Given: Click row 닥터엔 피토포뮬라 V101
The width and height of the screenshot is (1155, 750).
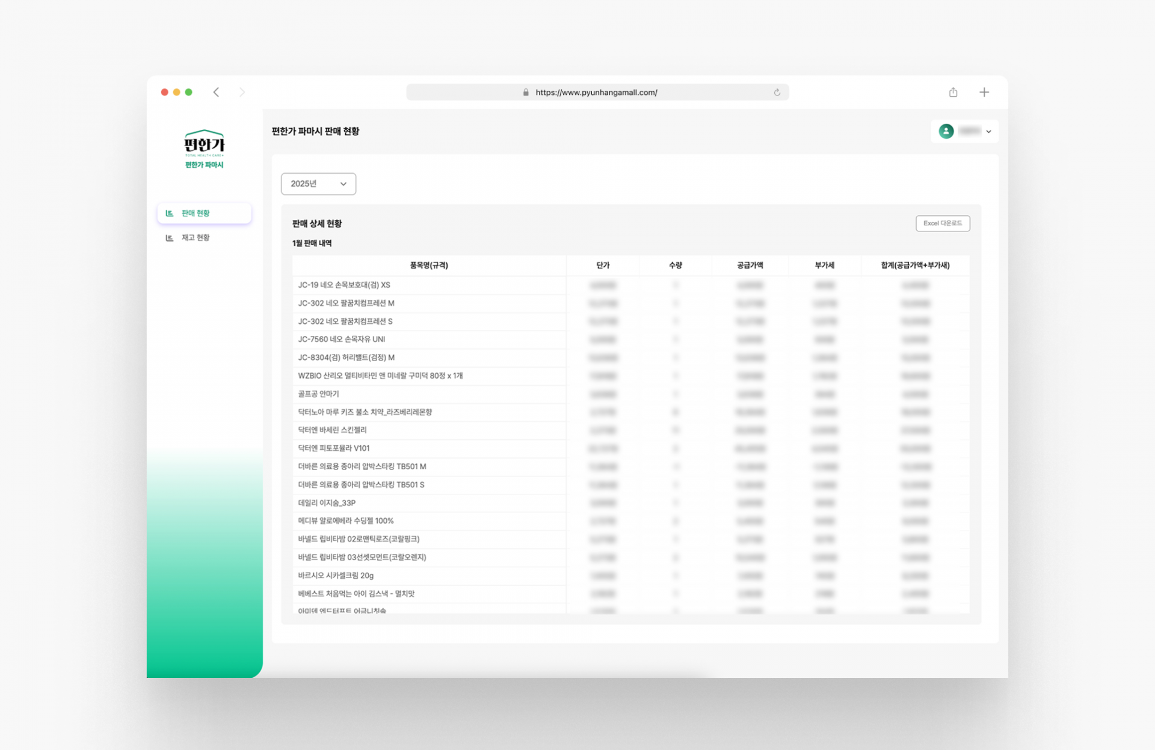Looking at the screenshot, I should (x=630, y=448).
